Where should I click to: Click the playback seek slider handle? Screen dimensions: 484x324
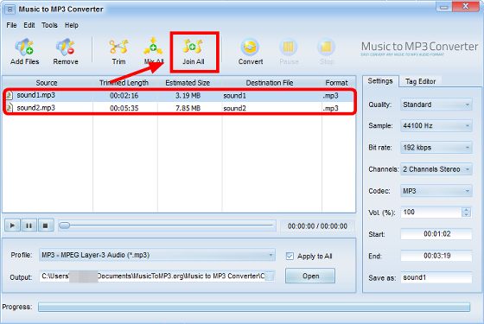click(x=64, y=226)
